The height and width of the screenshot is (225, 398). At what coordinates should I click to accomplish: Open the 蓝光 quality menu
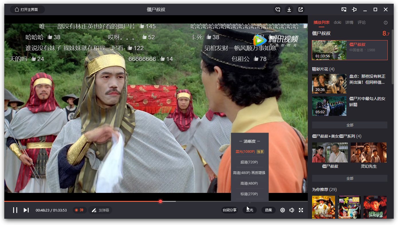pyautogui.click(x=249, y=210)
